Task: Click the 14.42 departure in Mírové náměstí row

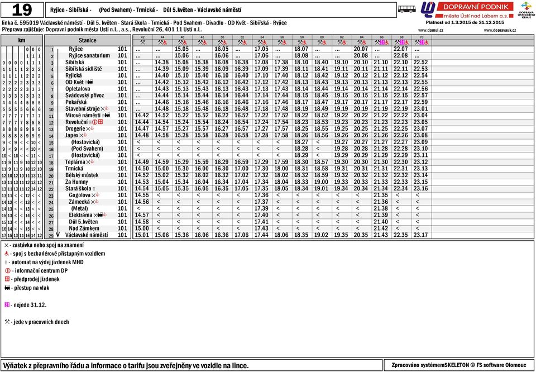Action: (142, 116)
